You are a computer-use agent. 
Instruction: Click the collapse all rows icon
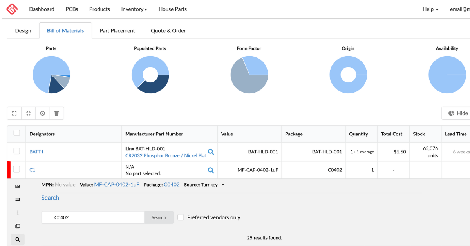pyautogui.click(x=29, y=113)
